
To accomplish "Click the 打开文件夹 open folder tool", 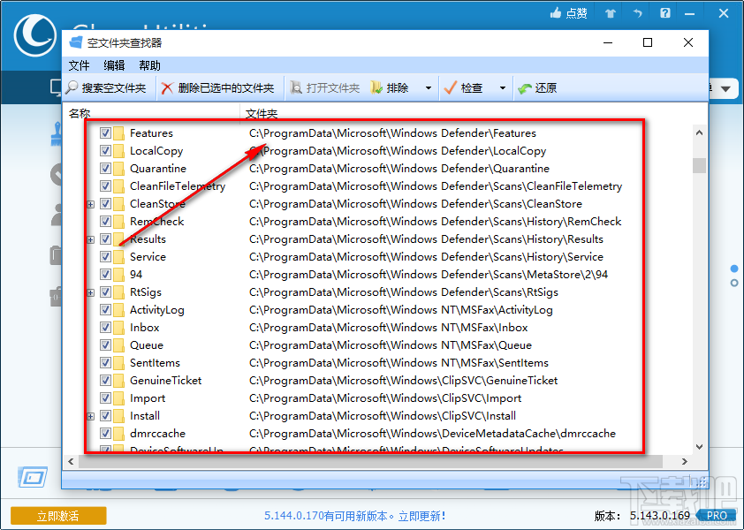I will [316, 87].
